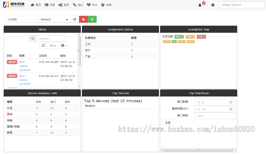Click 正常 row in Component-status
Viewport: 266px width, 154px height.
tap(121, 44)
